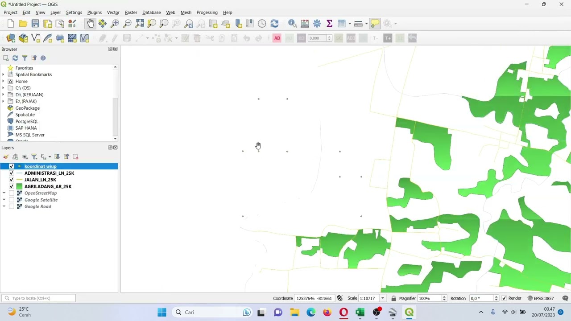Viewport: 571px width, 321px height.
Task: Select the GeoPackage item in Browser
Action: tap(28, 108)
